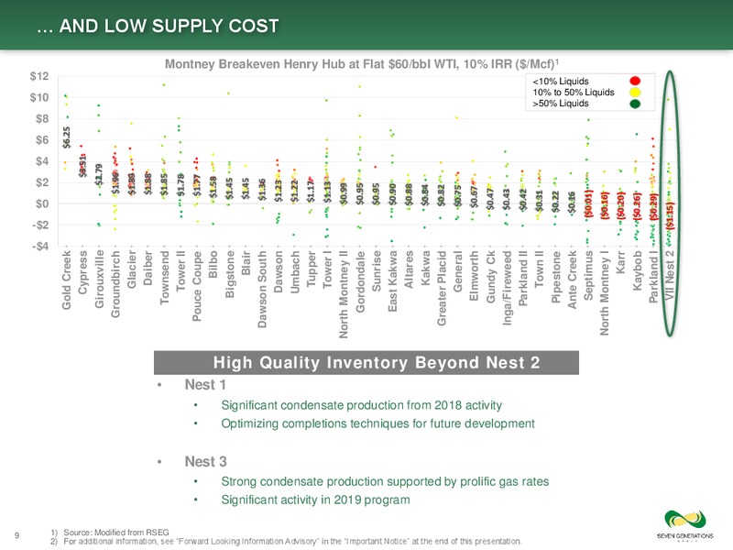This screenshot has height=550, width=733.
Task: Click the 'Girouxville' axis label
Action: pyautogui.click(x=99, y=280)
